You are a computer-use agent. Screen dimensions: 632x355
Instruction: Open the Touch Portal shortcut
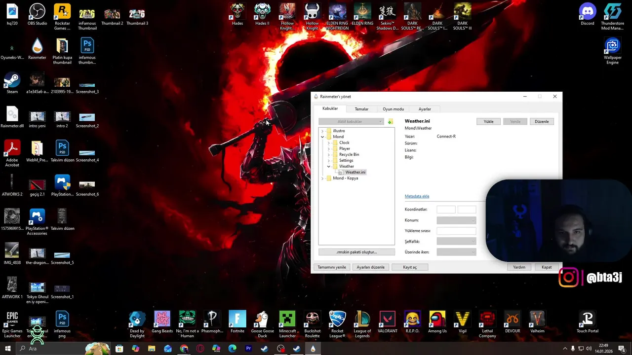click(587, 322)
